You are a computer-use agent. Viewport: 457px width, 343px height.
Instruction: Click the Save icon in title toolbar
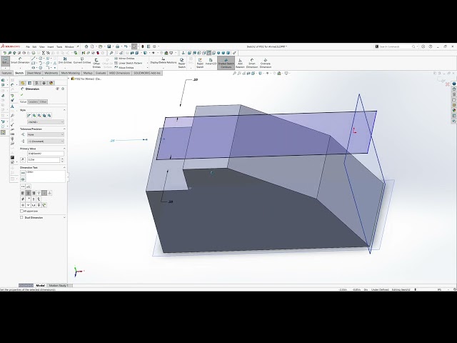[109, 46]
